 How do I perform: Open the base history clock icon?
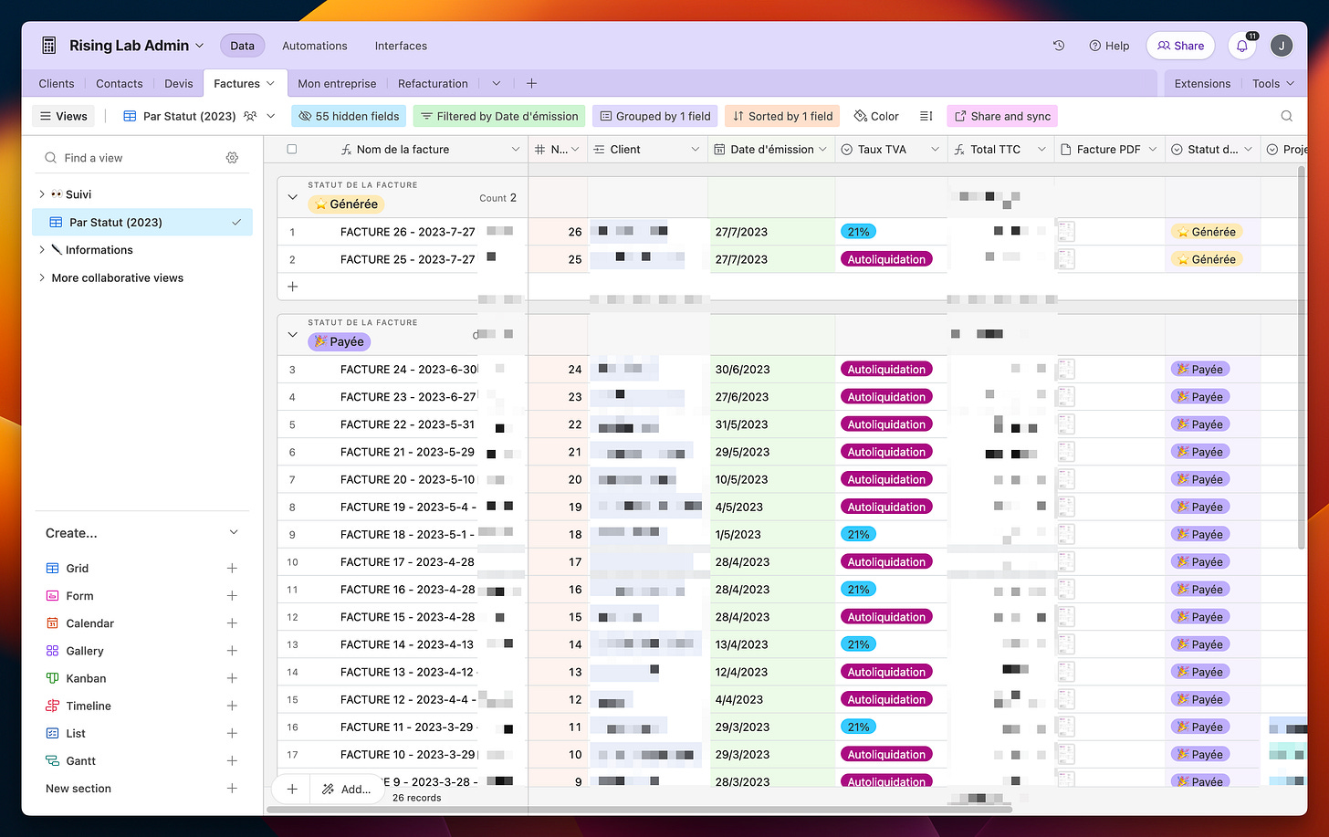coord(1059,46)
